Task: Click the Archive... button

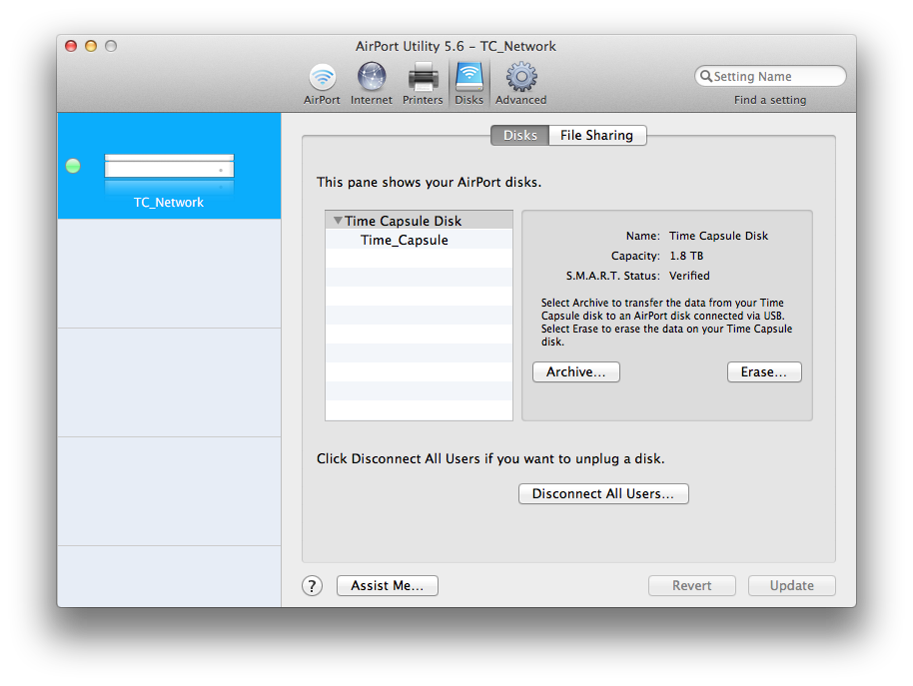Action: pos(575,371)
